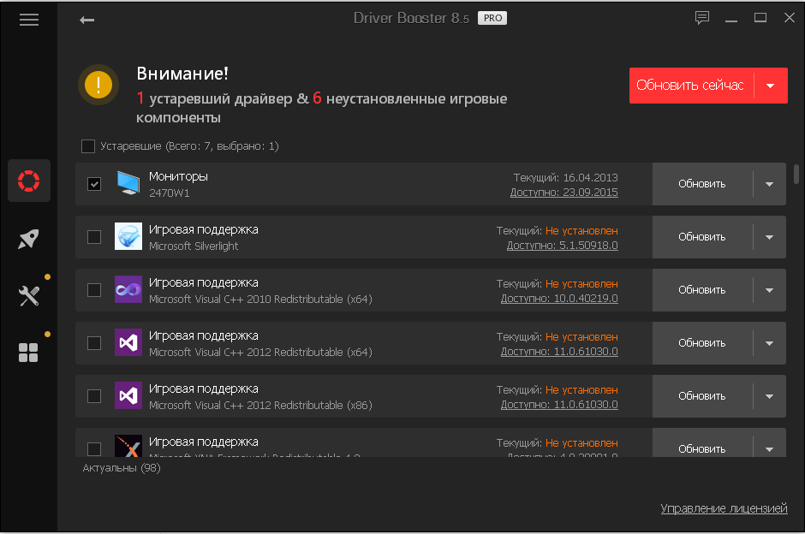Image resolution: width=805 pixels, height=534 pixels.
Task: Expand dropdown arrow for Visual C++ 2010 row
Action: [769, 290]
